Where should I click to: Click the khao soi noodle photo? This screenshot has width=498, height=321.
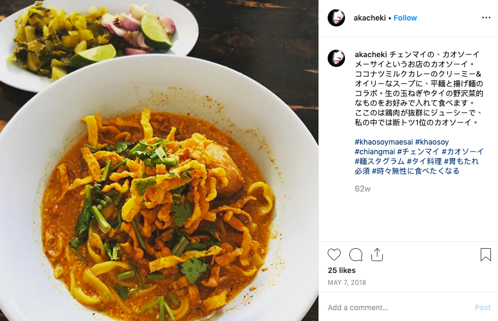point(159,160)
